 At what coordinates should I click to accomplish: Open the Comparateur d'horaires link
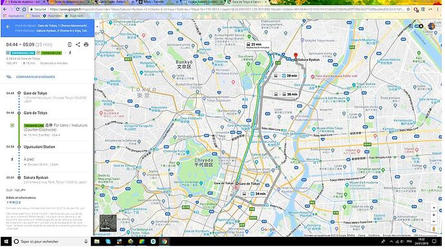tap(35, 77)
